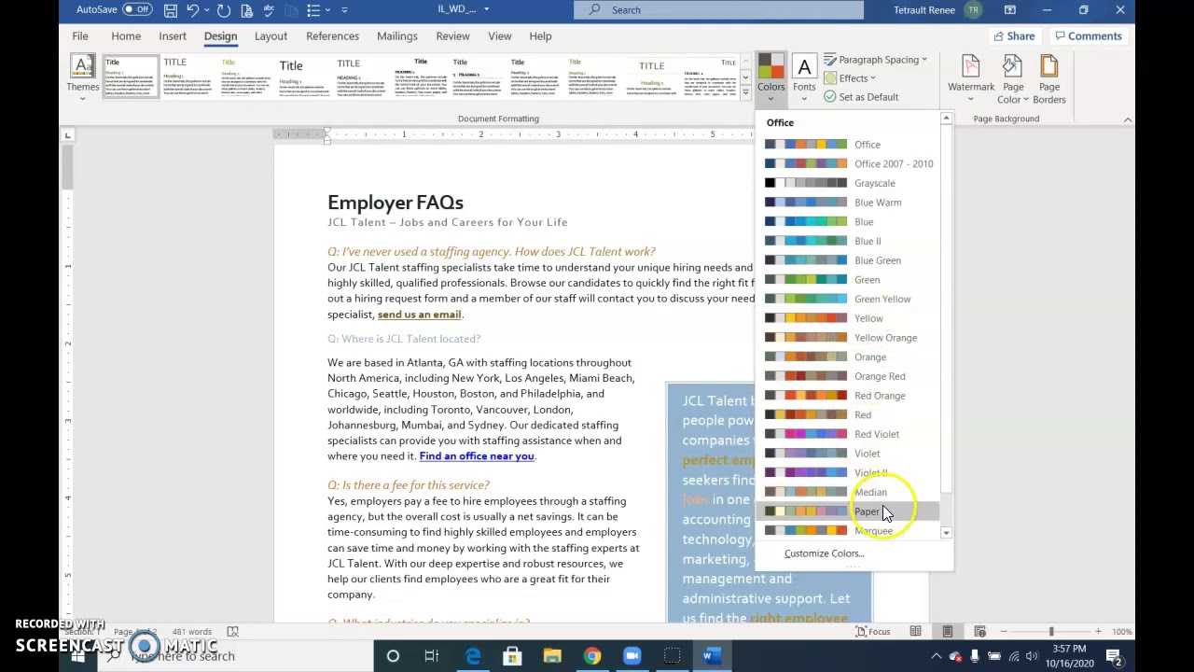Switch to the References tab

point(332,36)
